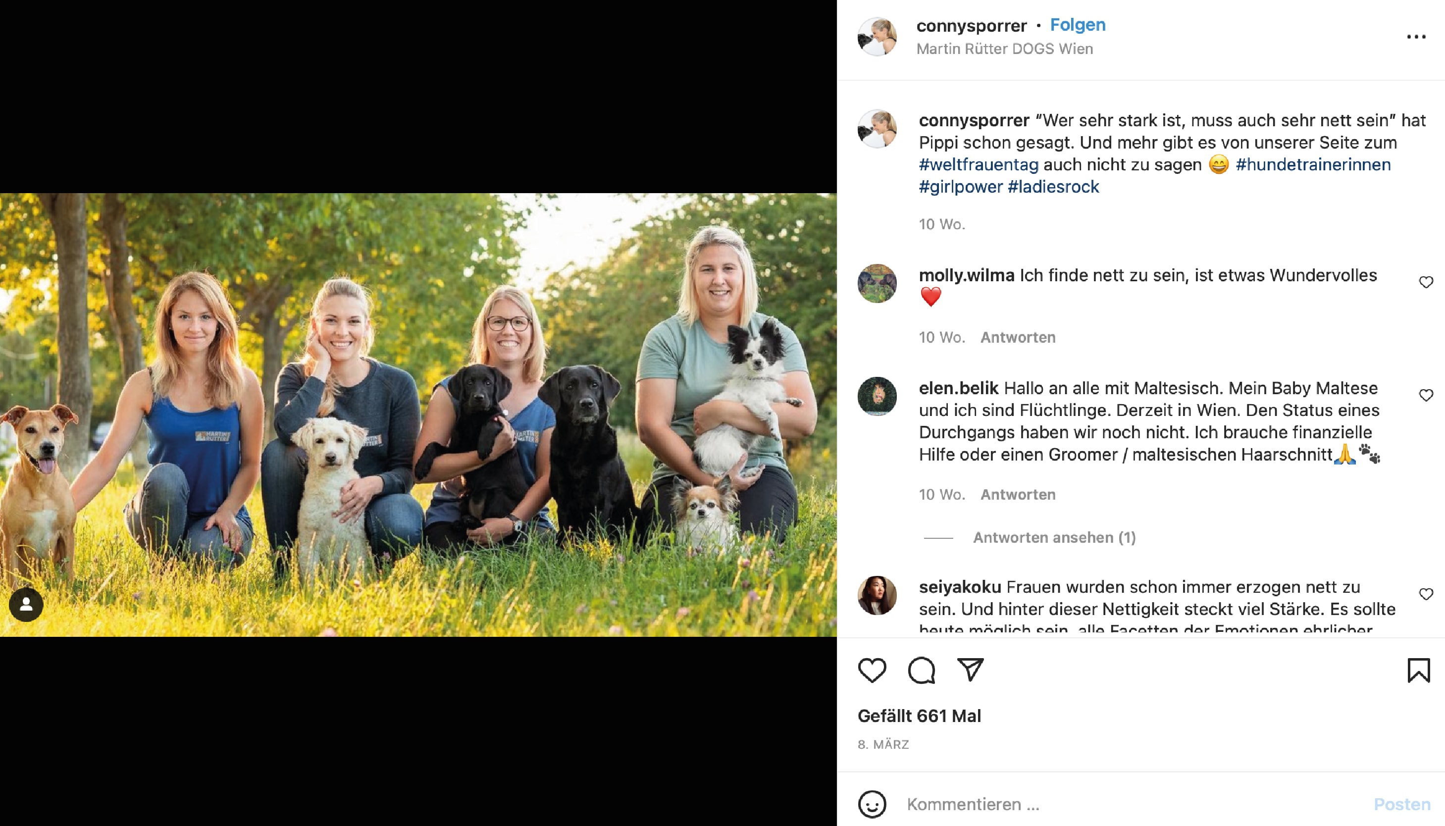Show tagged people icon on photo
The image size is (1445, 826).
[26, 605]
